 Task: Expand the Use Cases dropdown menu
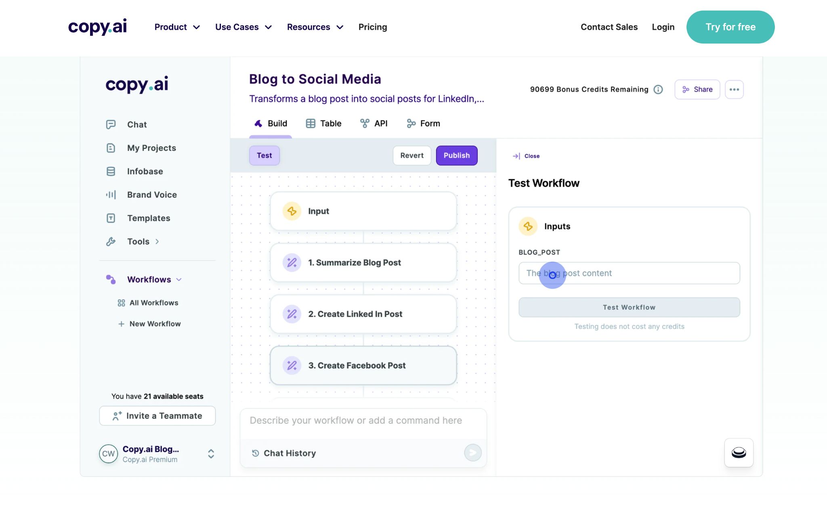(x=243, y=27)
